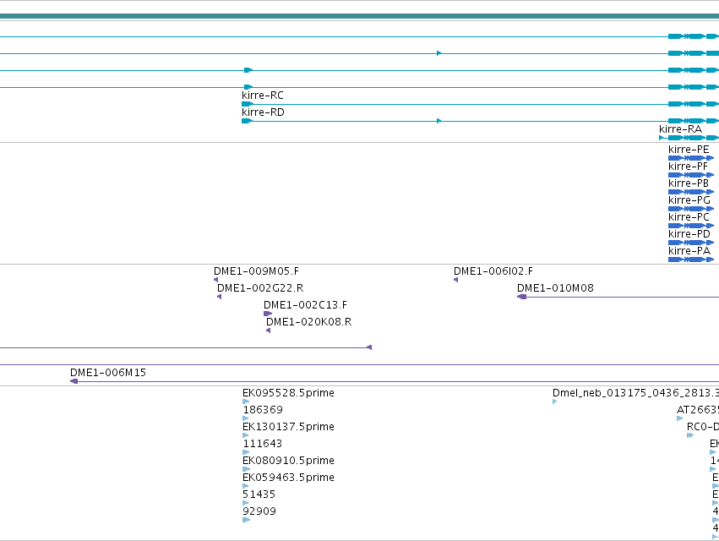Click light-blue arrow glyph under EK130137.5prime
The height and width of the screenshot is (541, 719).
click(x=245, y=435)
